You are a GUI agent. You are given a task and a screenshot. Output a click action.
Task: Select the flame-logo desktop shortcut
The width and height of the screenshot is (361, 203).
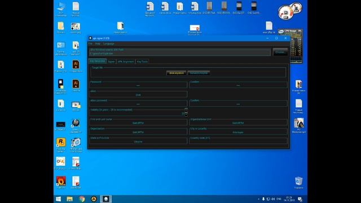click(61, 183)
